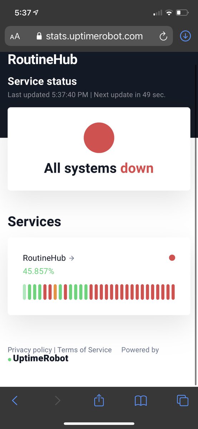The image size is (198, 429).
Task: Tap the arrow next to RoutineHub service
Action: click(71, 258)
